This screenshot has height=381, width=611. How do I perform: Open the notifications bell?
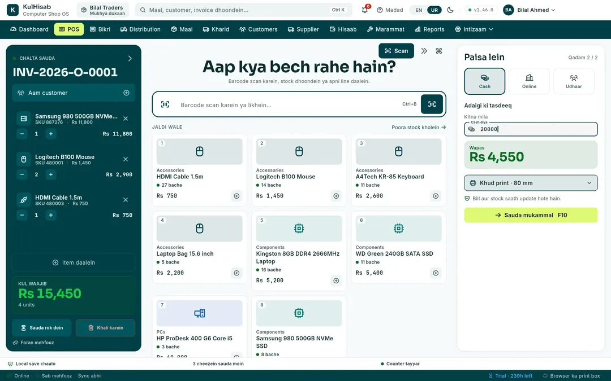point(365,10)
